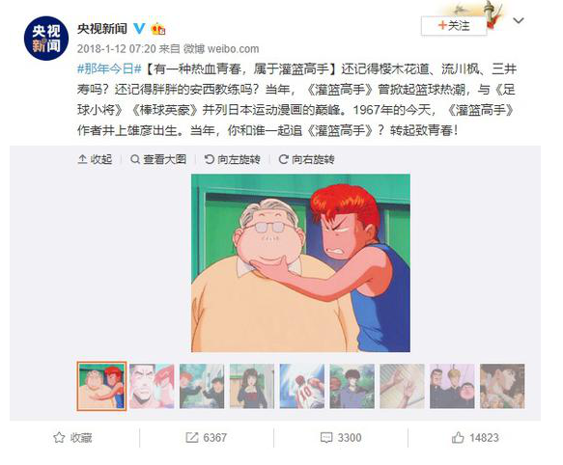This screenshot has width=563, height=465.
Task: Open comments icon showing 3300
Action: click(326, 437)
